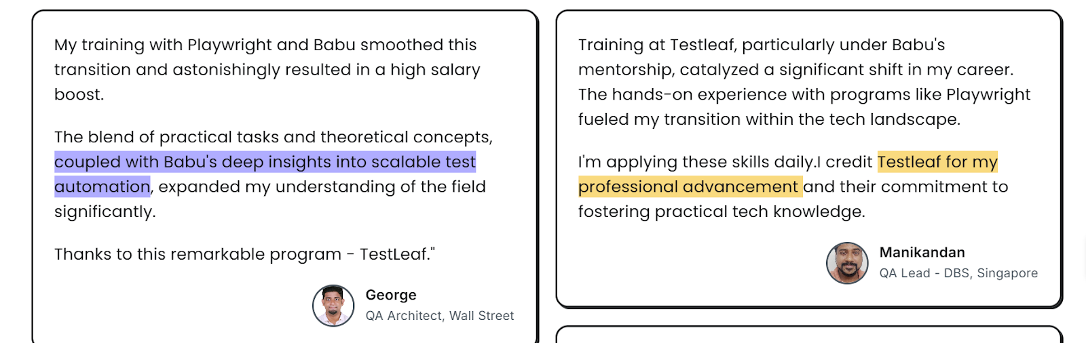Click the purple highlighted word 'automation'
This screenshot has height=343, width=1086.
(102, 186)
